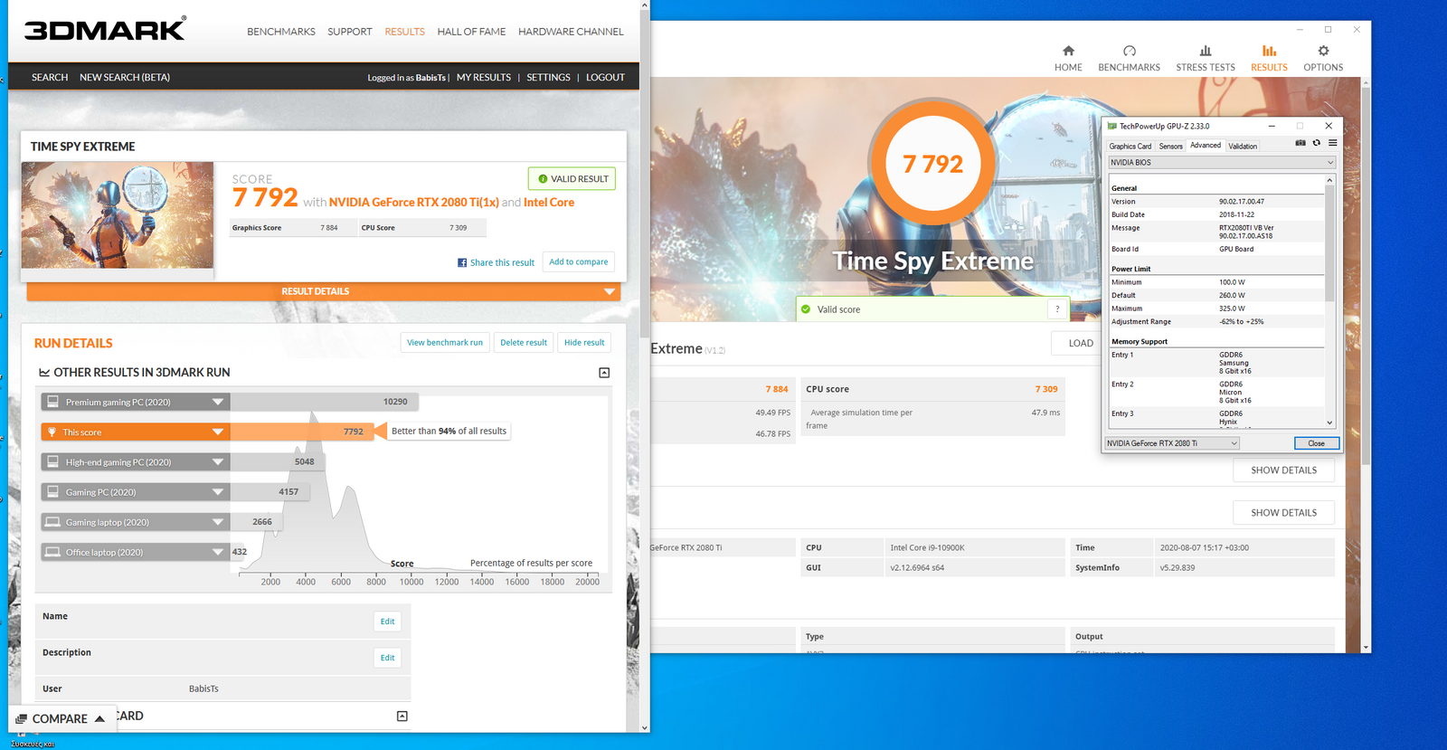Image resolution: width=1447 pixels, height=750 pixels.
Task: Click lower SHOW DETAILS button
Action: point(1283,513)
